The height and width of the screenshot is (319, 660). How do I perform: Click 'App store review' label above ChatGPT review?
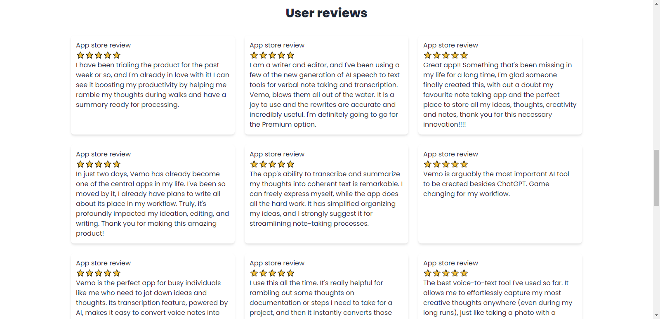click(450, 154)
